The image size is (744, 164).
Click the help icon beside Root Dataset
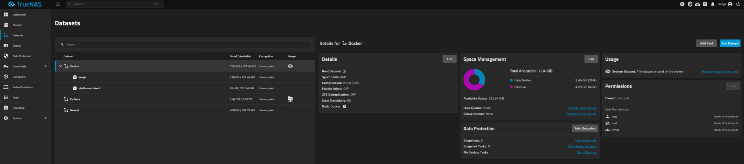pyautogui.click(x=344, y=71)
